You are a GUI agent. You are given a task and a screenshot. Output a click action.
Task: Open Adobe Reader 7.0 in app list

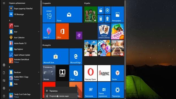point(24,43)
